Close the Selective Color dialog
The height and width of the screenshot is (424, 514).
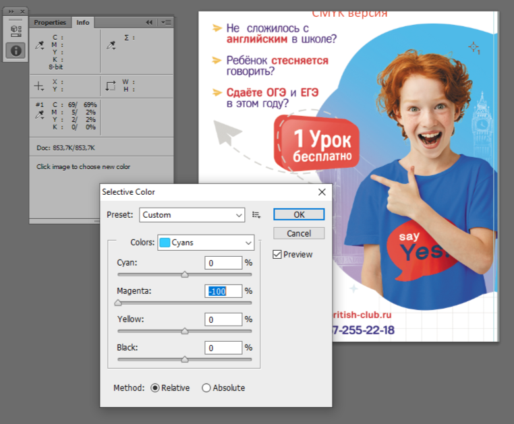pyautogui.click(x=322, y=192)
